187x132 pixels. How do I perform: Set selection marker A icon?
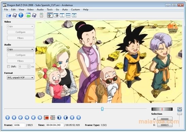[46, 118]
